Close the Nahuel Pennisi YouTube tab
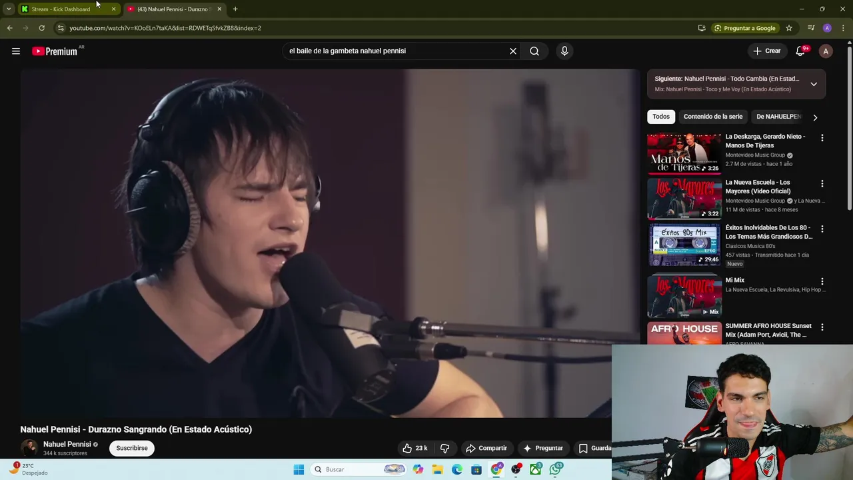Viewport: 853px width, 480px height. 219,9
